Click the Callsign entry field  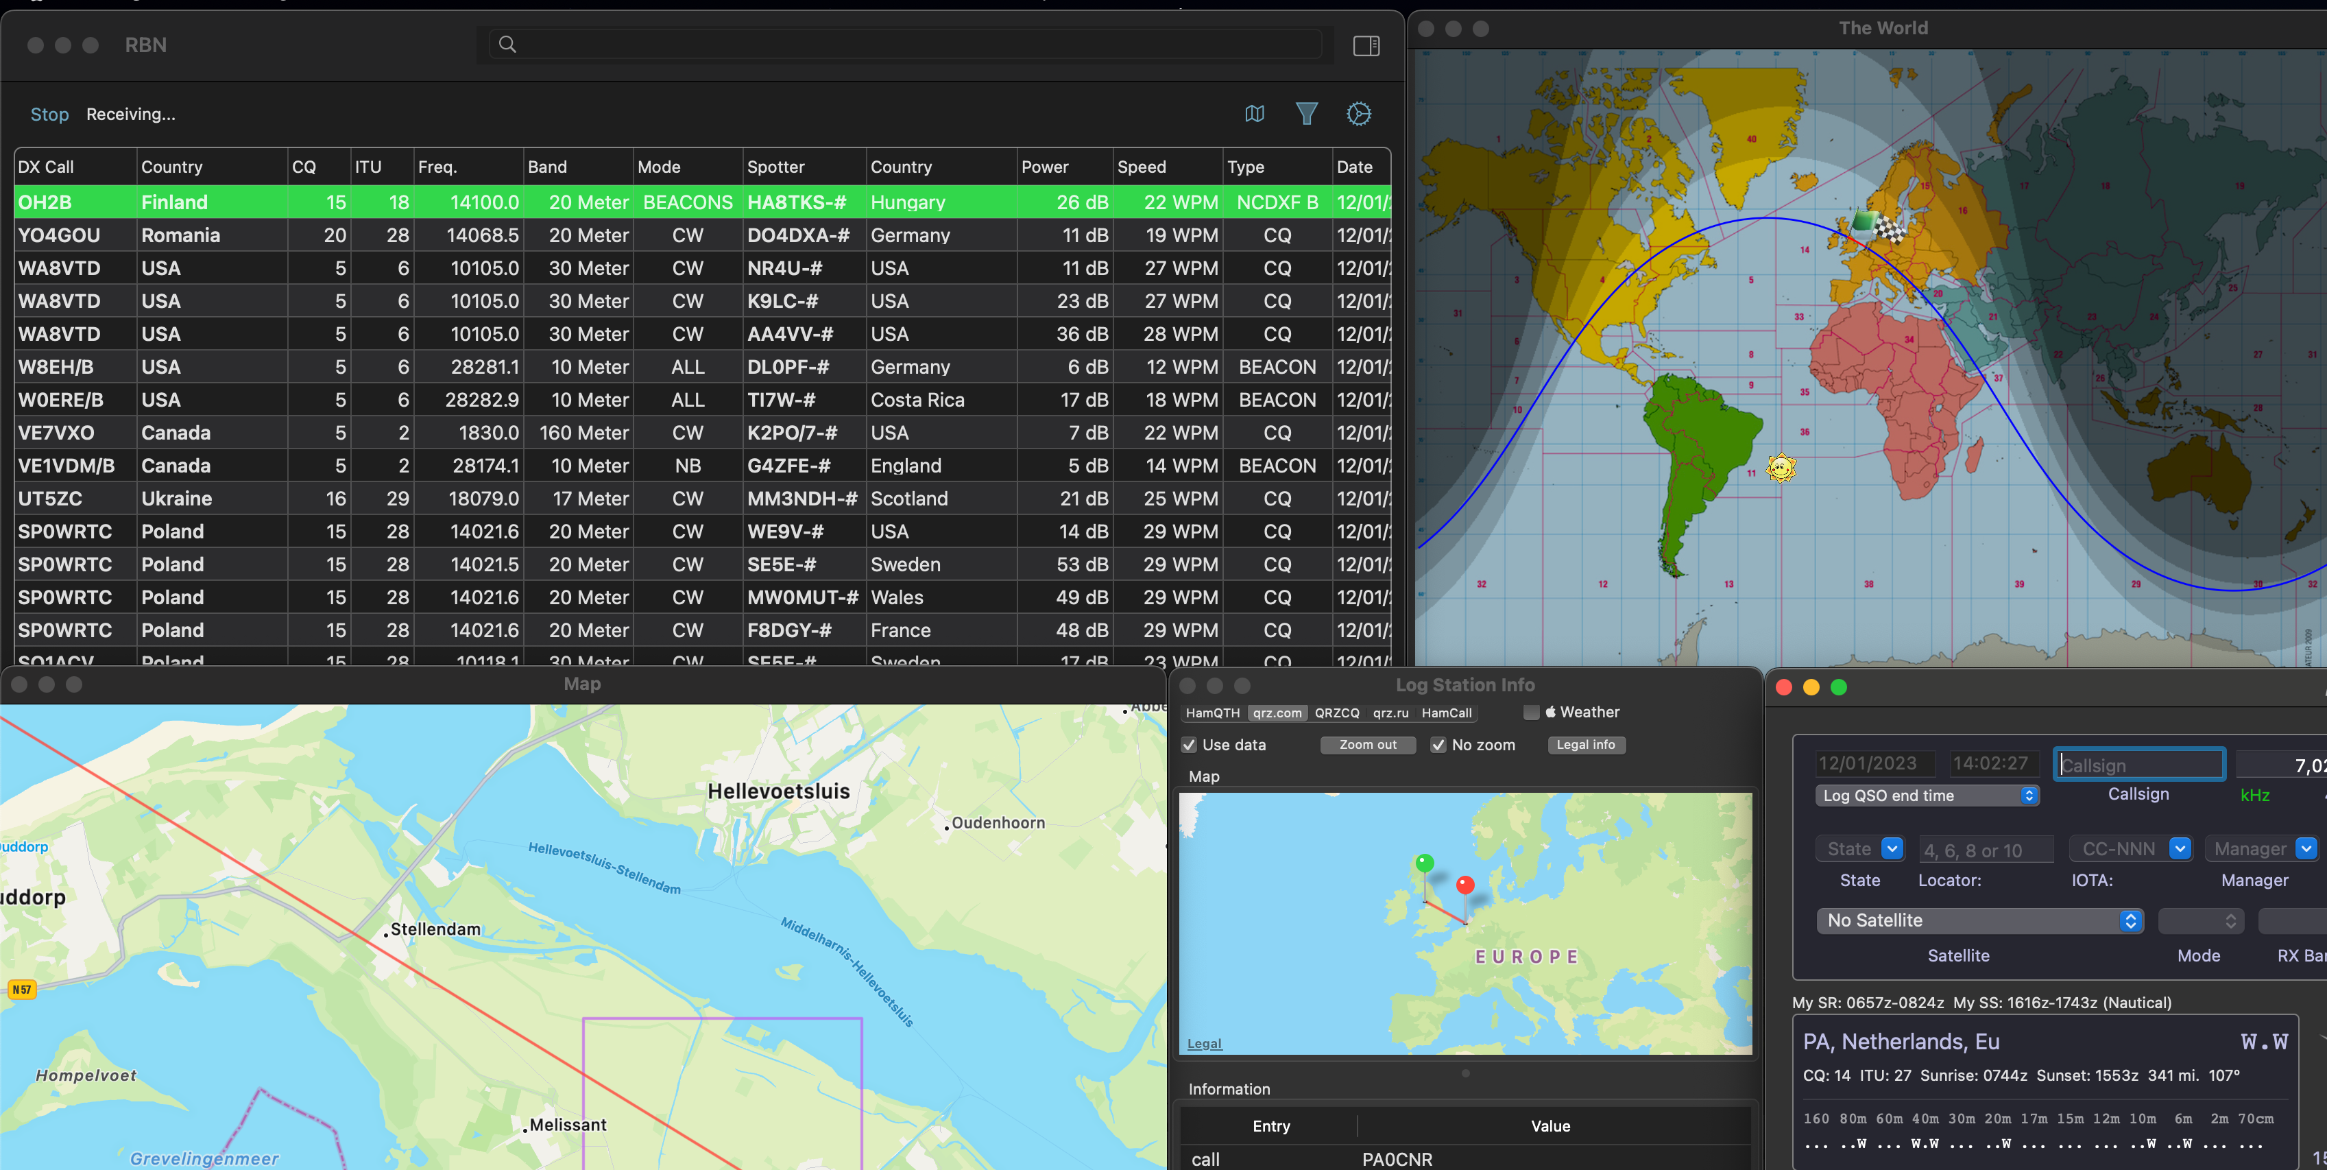[x=2138, y=764]
